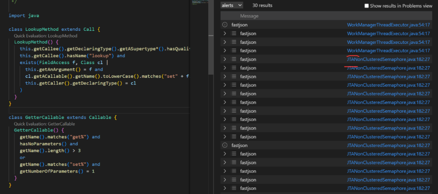
Task: Click the list icon just below the second info row
Action: coord(234,154)
